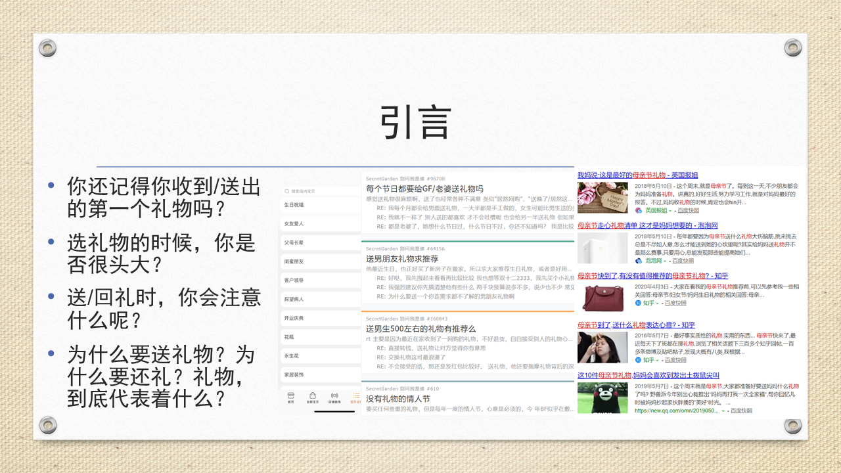
Task: Click the 搜索店内宝贝 search field
Action: (x=321, y=191)
